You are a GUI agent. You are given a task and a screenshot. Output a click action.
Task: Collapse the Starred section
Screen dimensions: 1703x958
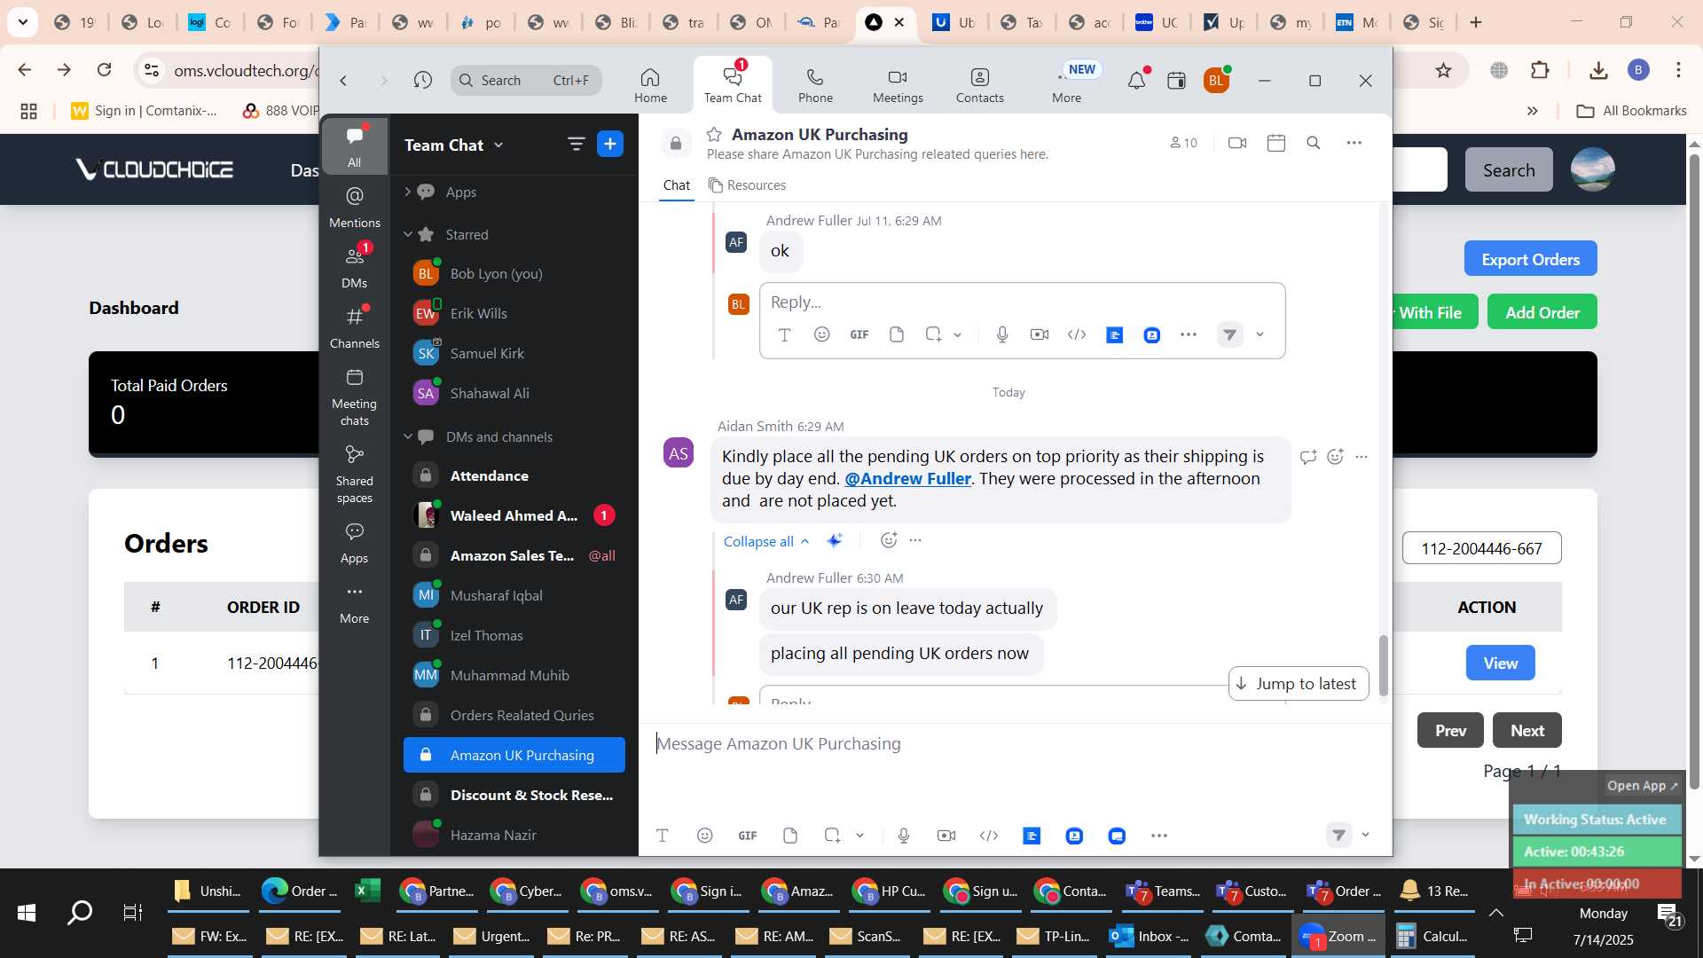pos(408,234)
